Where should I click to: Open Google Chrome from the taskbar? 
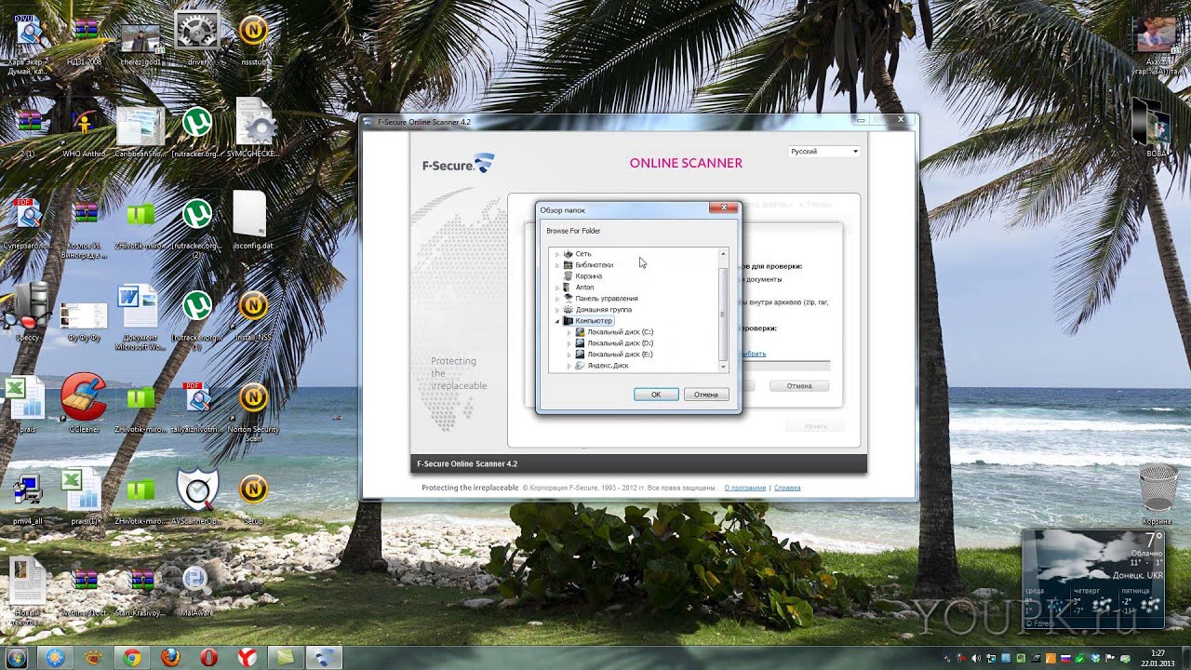[131, 657]
